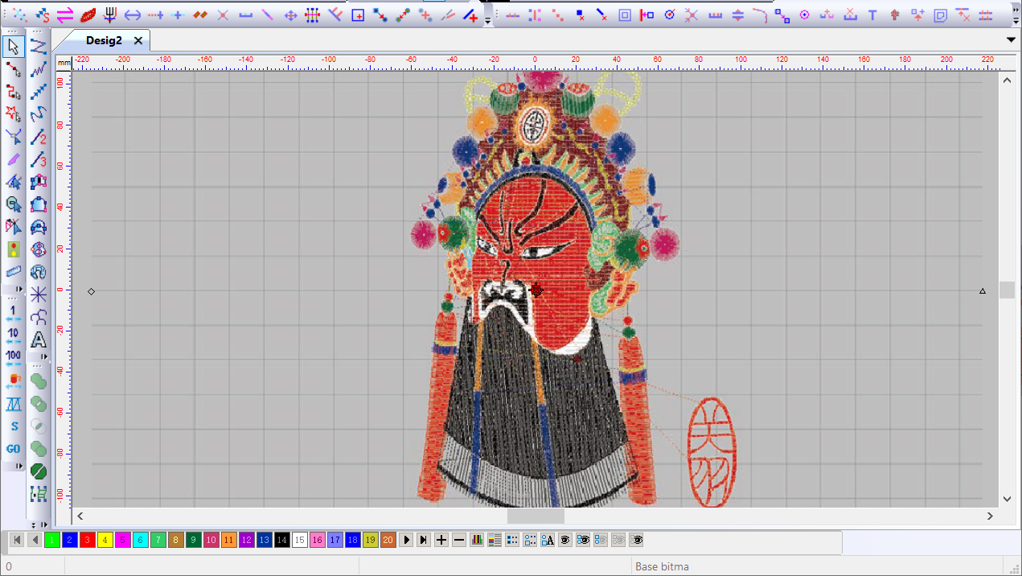
Task: Switch to the Desig2 document tab
Action: [104, 40]
